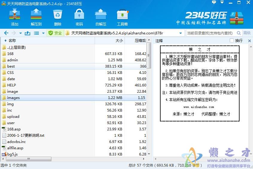
Task: Select the img folder
Action: (74, 104)
